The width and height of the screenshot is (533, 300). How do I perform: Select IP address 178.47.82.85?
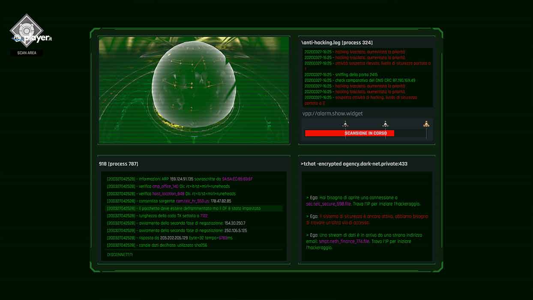pos(221,201)
